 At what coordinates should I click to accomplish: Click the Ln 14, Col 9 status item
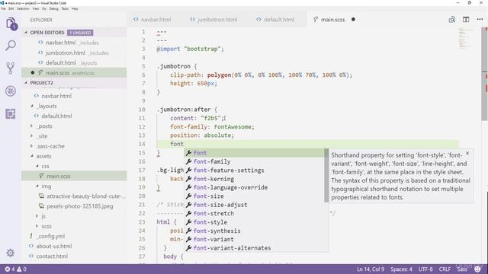(x=371, y=269)
